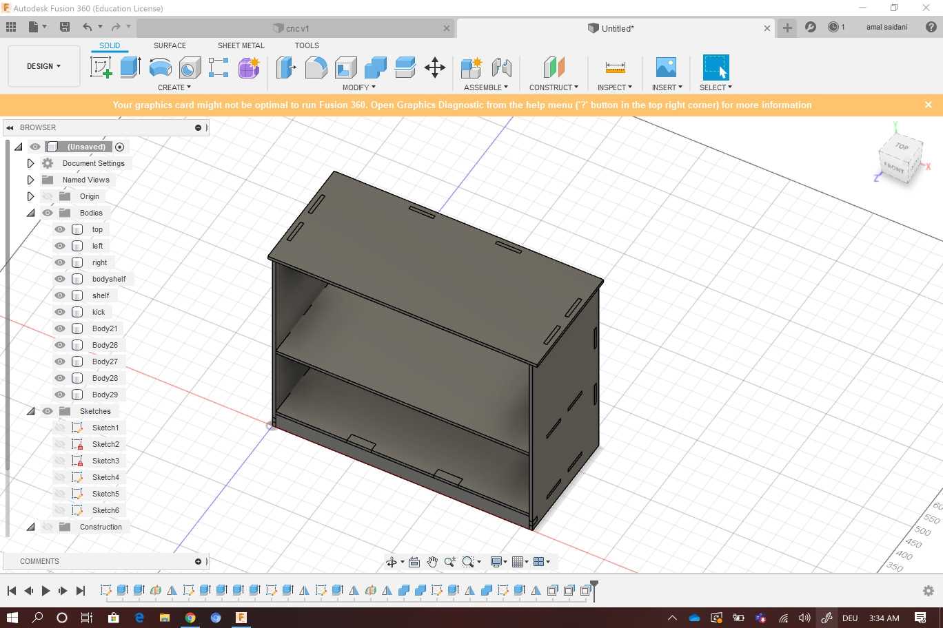The width and height of the screenshot is (943, 628).
Task: Select the Shell tool
Action: coord(345,67)
